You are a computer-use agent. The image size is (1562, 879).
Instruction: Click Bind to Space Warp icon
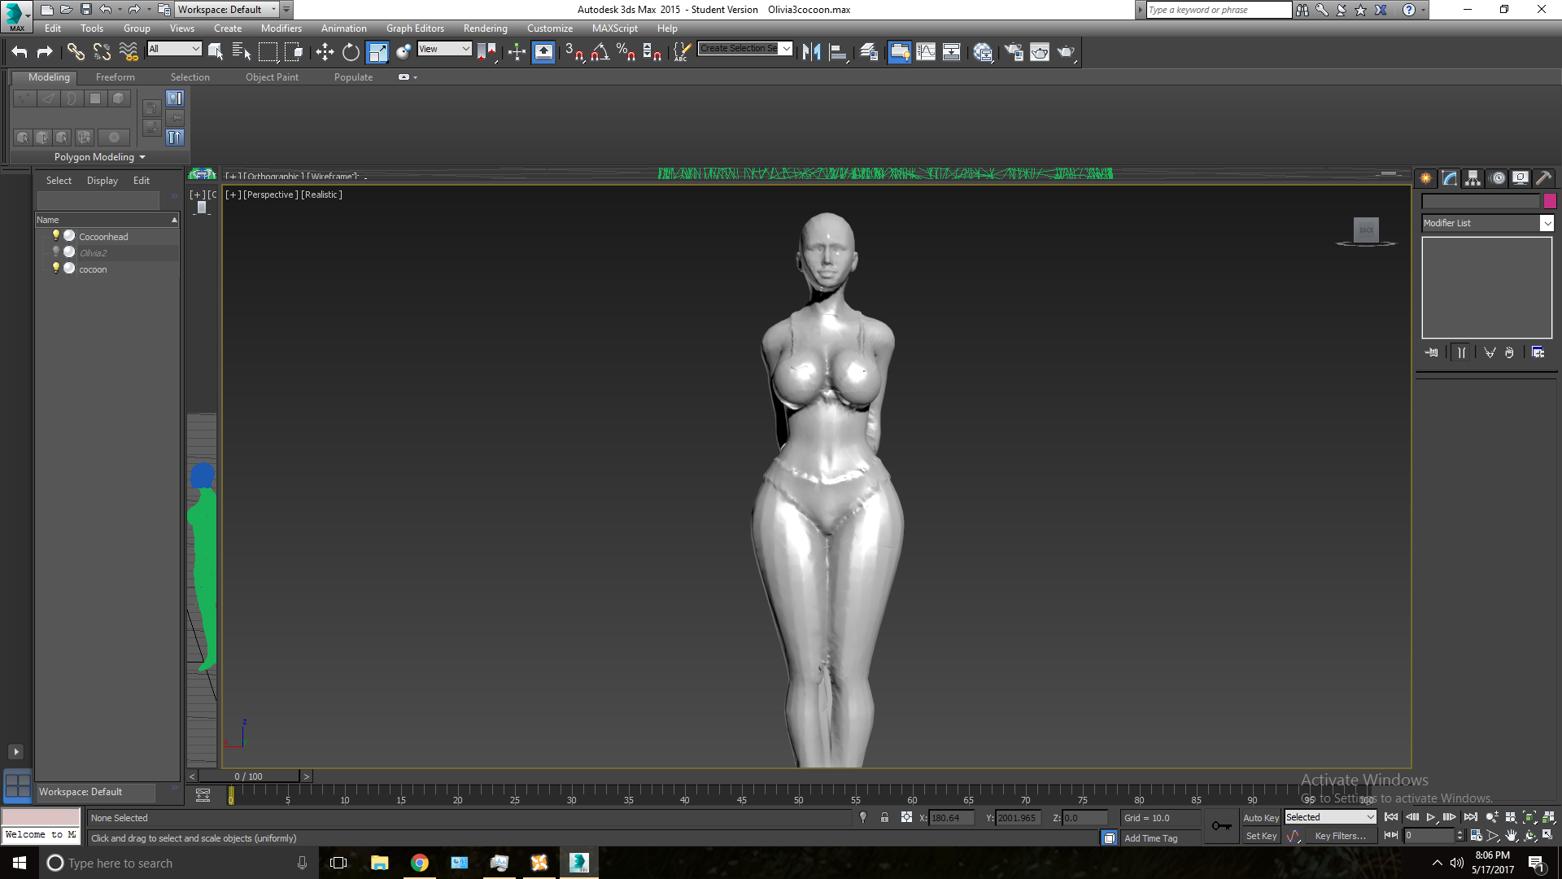pos(129,52)
